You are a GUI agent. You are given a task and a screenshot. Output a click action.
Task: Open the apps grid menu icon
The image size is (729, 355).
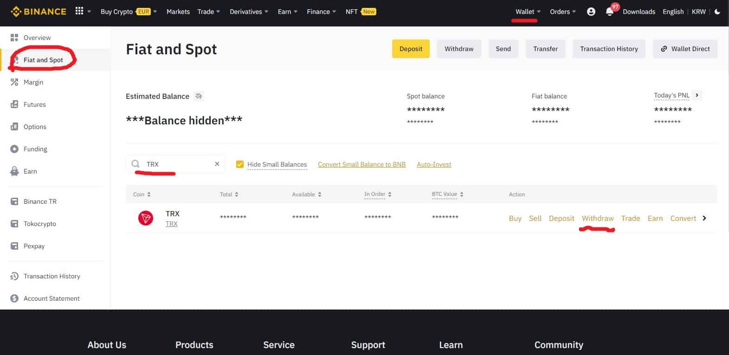point(79,11)
